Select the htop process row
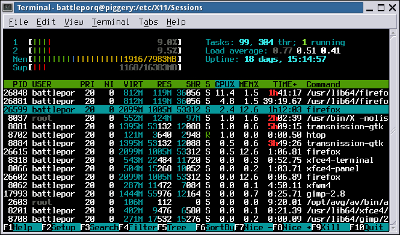 click(196, 135)
